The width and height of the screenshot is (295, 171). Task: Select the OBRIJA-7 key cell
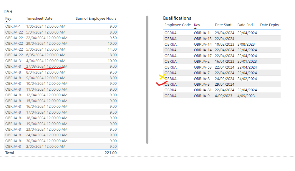click(202, 73)
